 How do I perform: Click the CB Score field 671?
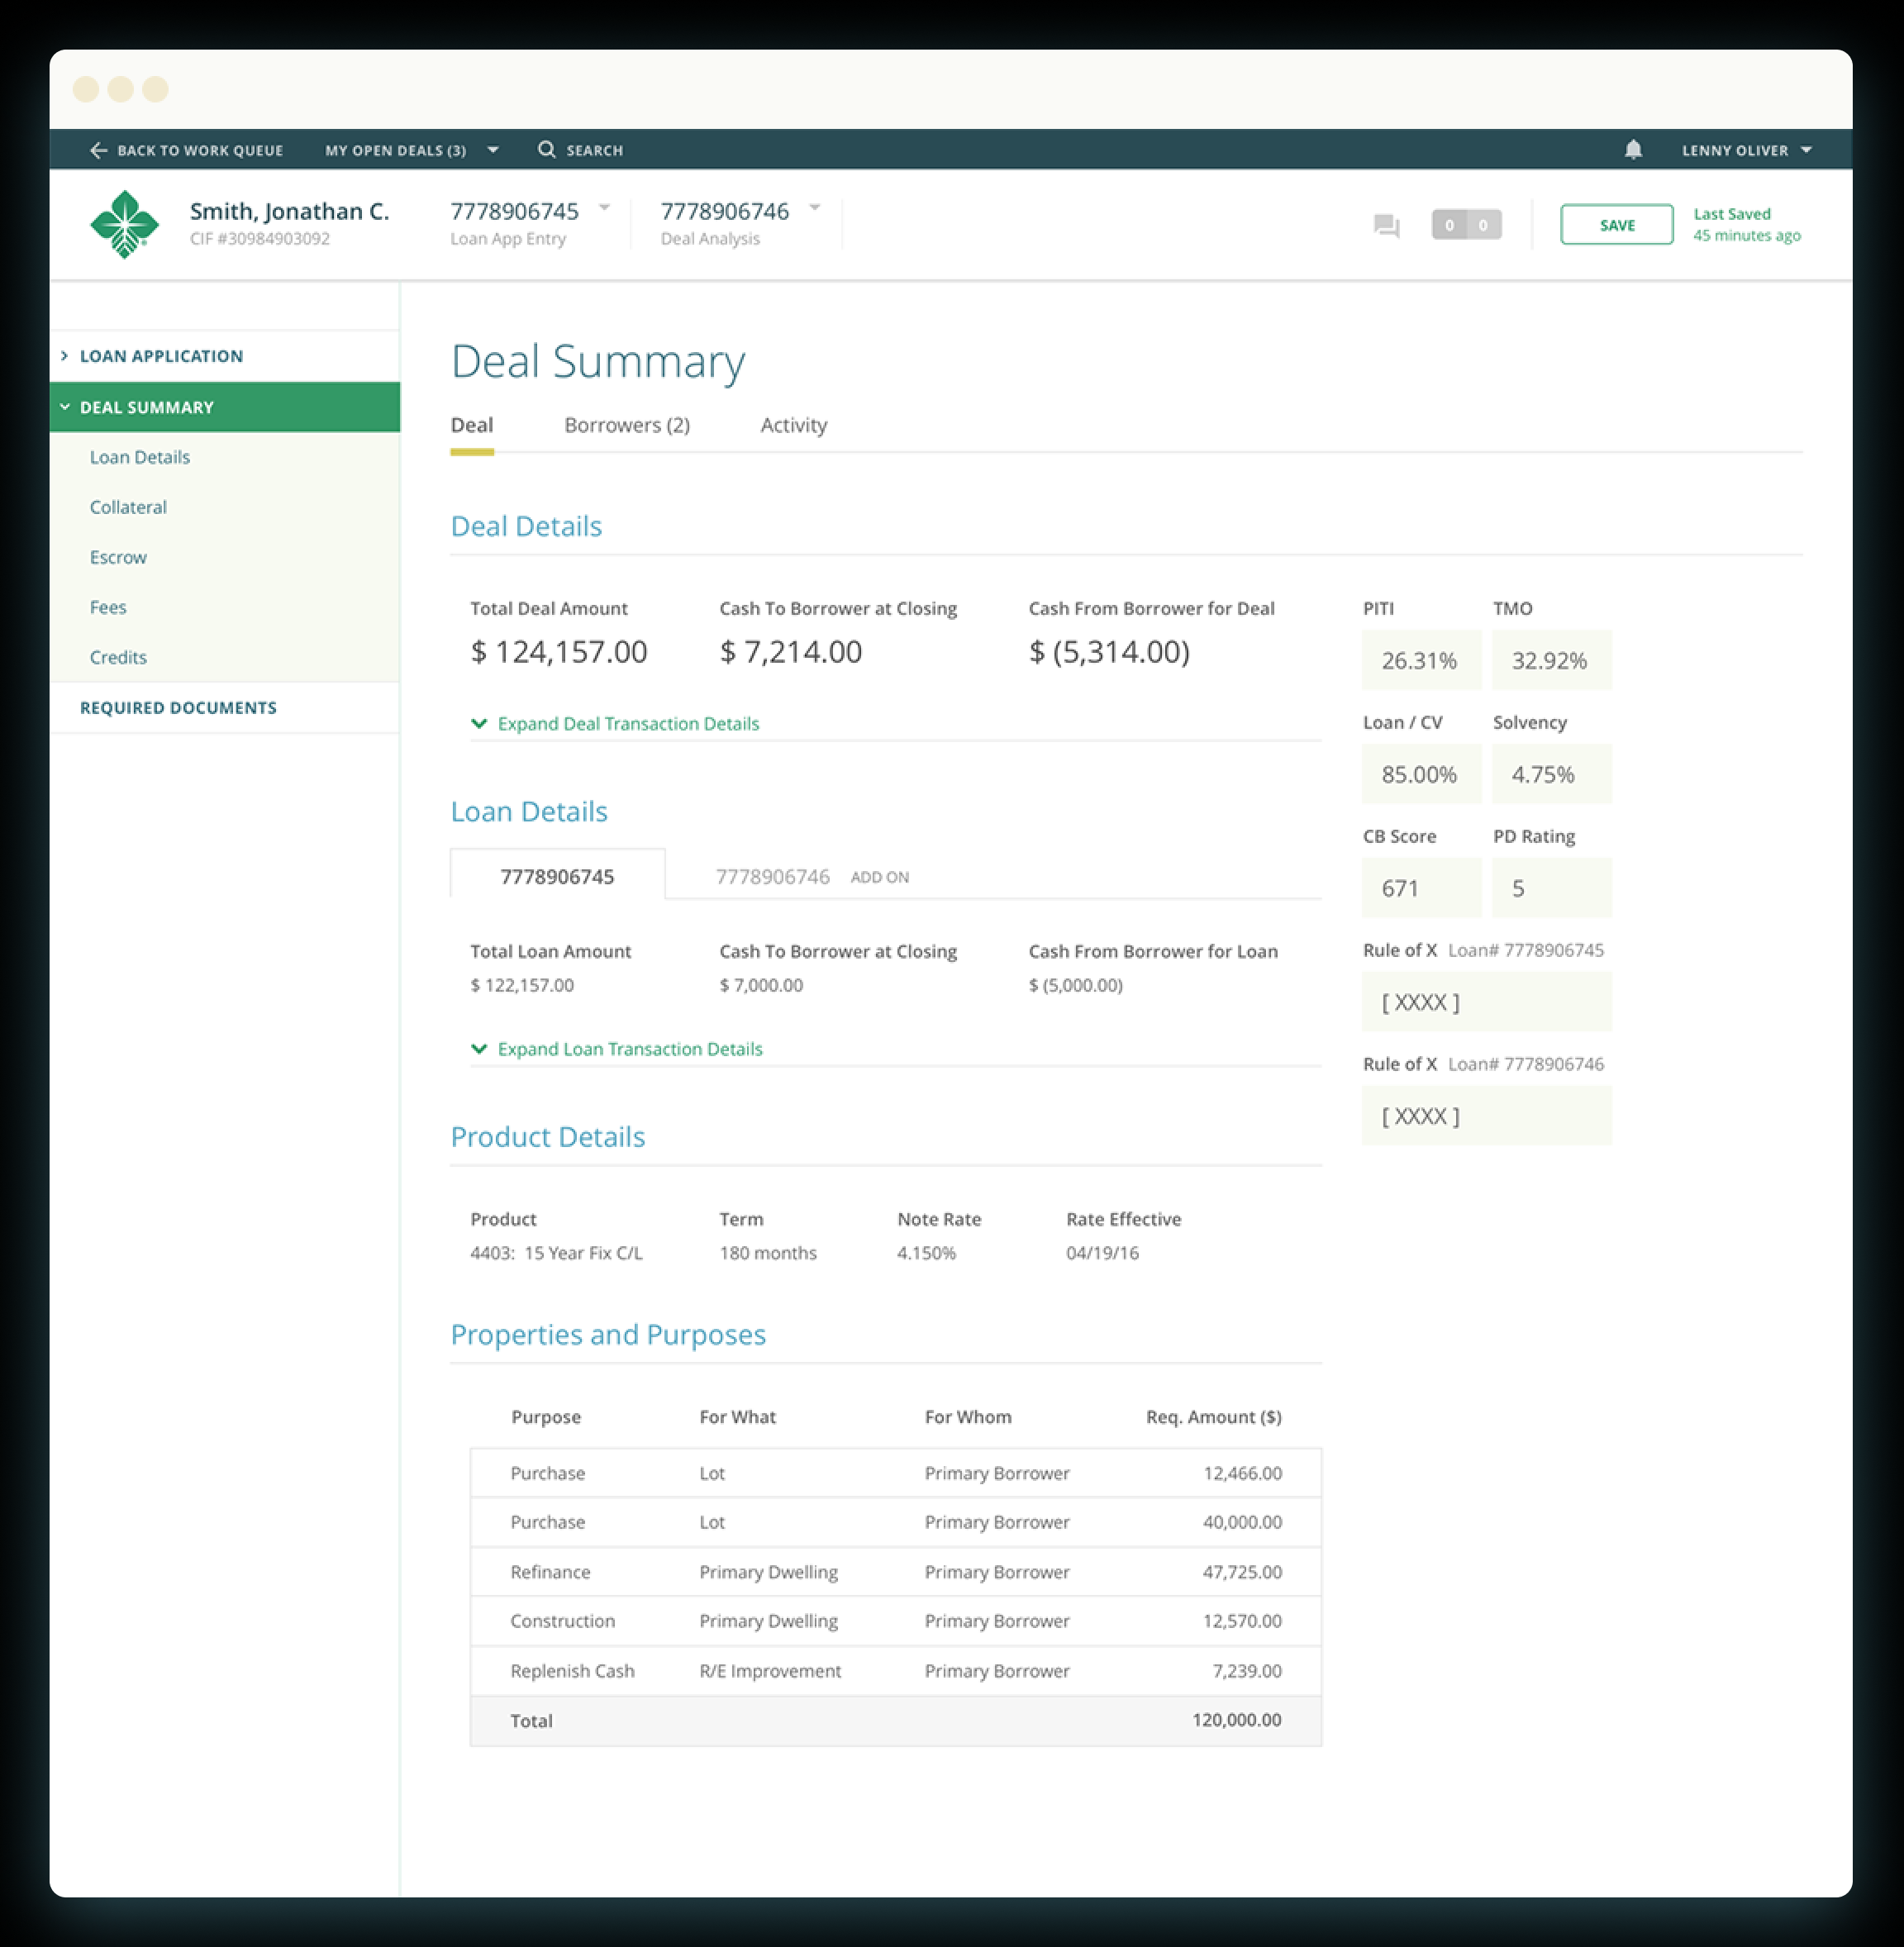click(x=1421, y=888)
